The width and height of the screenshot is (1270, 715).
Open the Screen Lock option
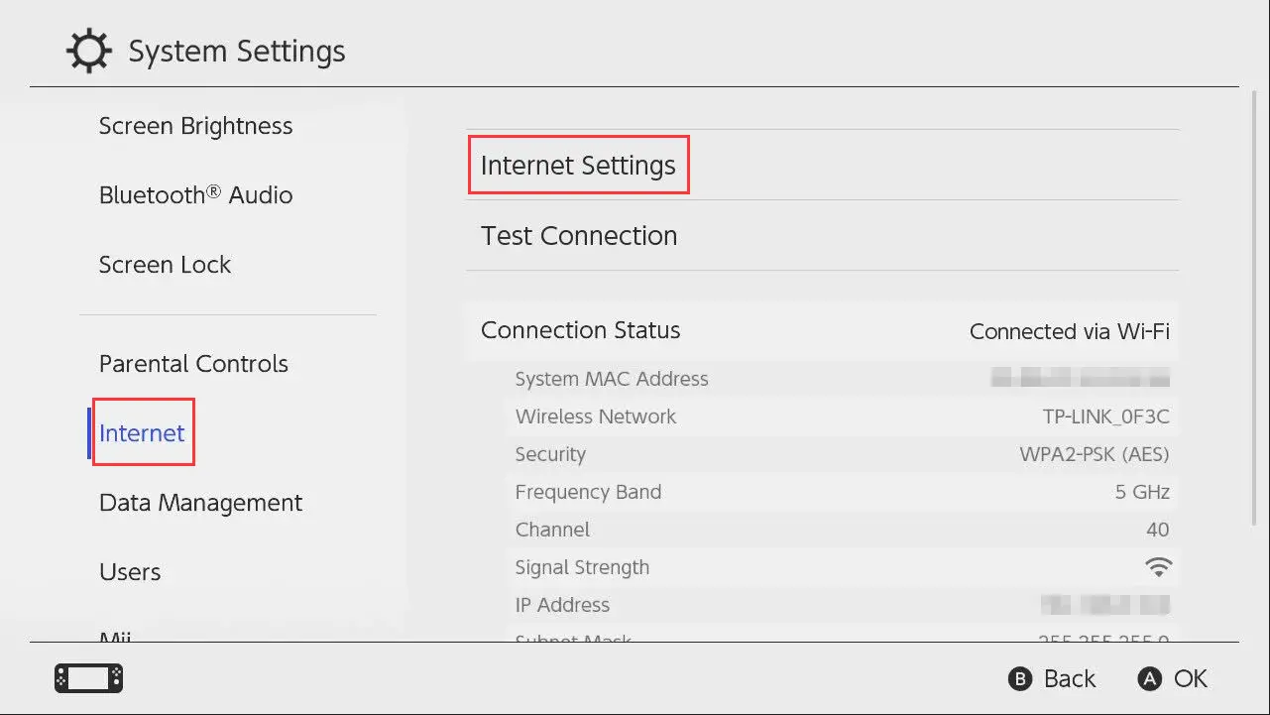click(x=165, y=265)
